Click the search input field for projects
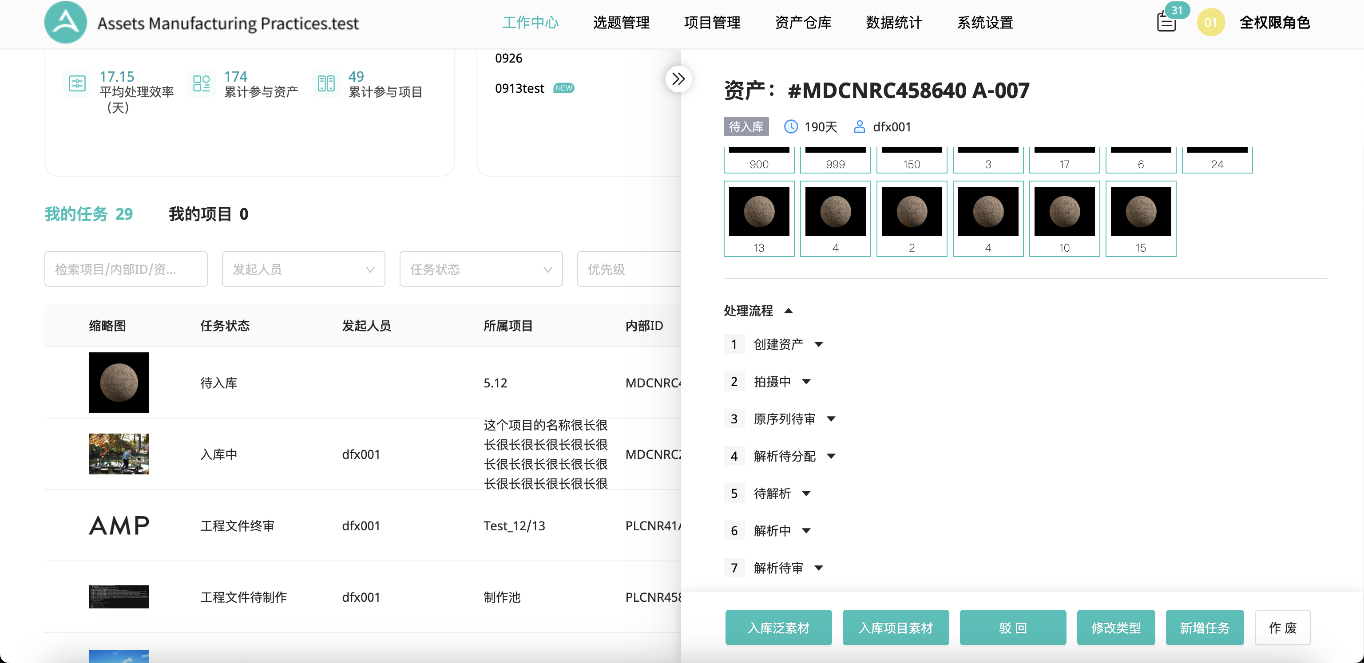Viewport: 1364px width, 663px height. pyautogui.click(x=126, y=269)
